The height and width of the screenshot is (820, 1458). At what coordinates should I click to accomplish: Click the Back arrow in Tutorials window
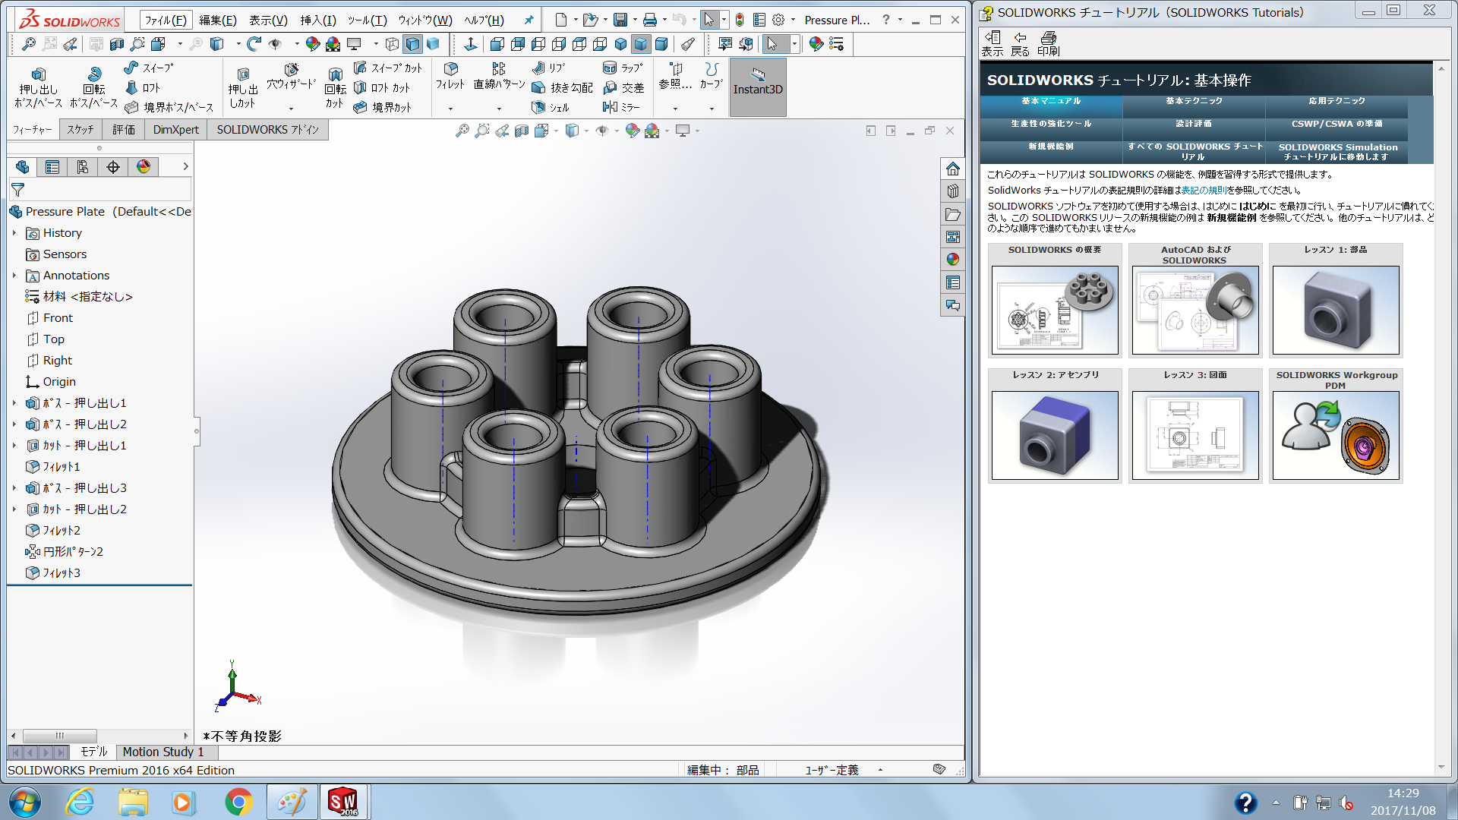pyautogui.click(x=1020, y=44)
